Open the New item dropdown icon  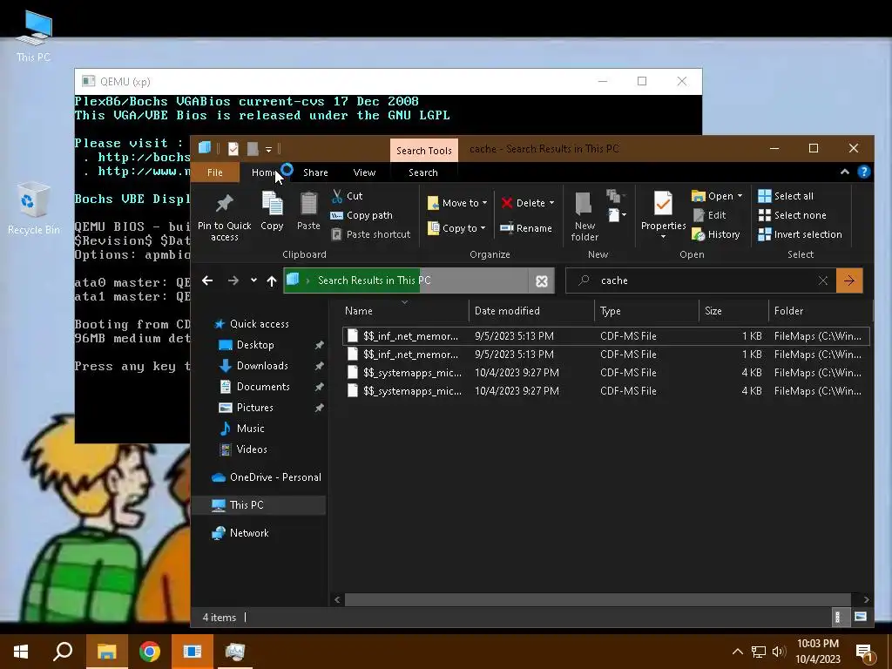[x=617, y=215]
